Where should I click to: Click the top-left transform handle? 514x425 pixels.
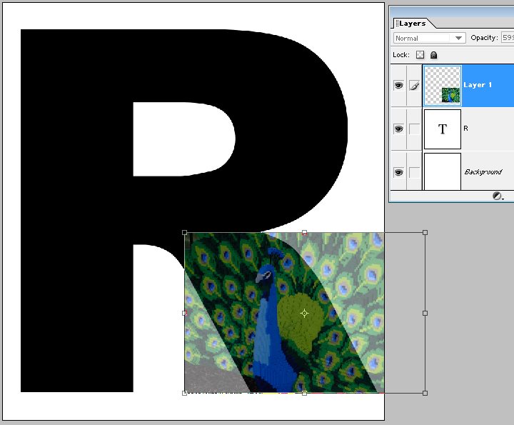click(x=185, y=233)
